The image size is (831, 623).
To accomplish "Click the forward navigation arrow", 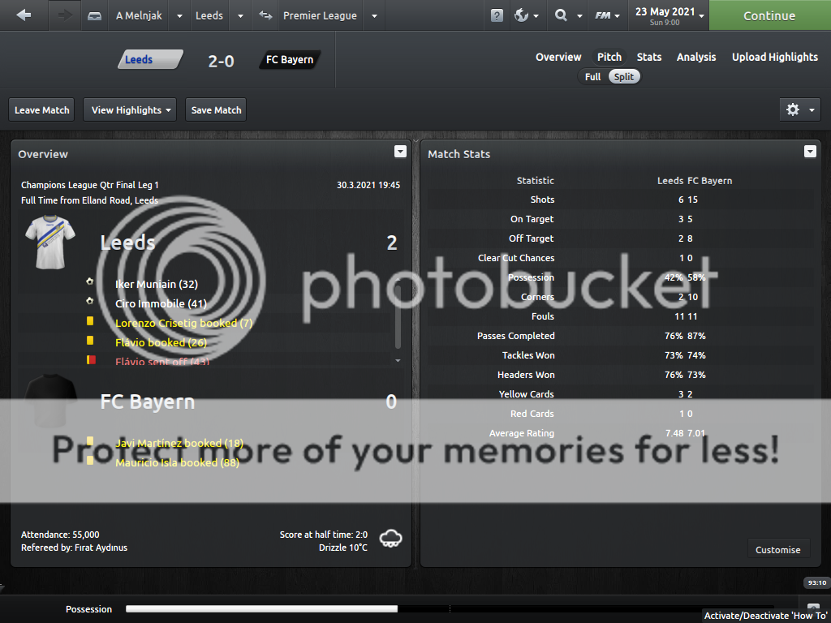I will pyautogui.click(x=65, y=15).
